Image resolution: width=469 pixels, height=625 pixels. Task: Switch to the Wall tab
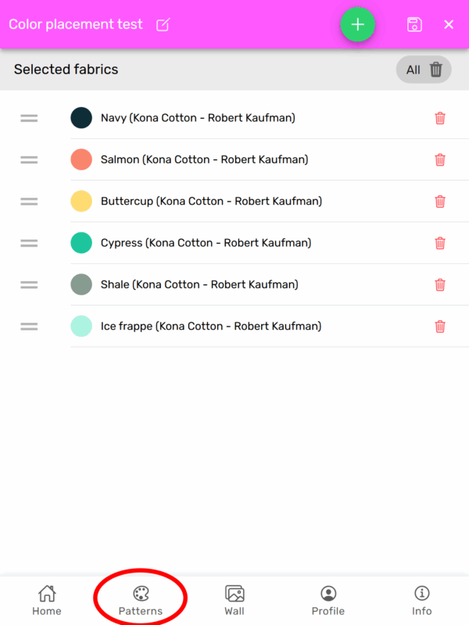pyautogui.click(x=234, y=600)
